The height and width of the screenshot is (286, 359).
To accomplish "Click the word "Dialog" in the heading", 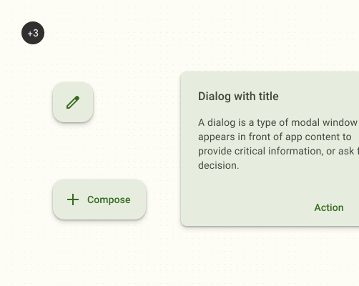I will click(215, 97).
